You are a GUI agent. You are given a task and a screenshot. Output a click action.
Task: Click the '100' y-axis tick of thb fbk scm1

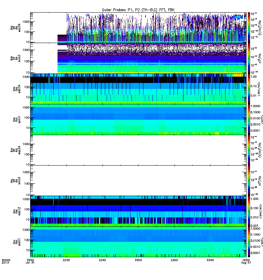[x=27, y=118]
